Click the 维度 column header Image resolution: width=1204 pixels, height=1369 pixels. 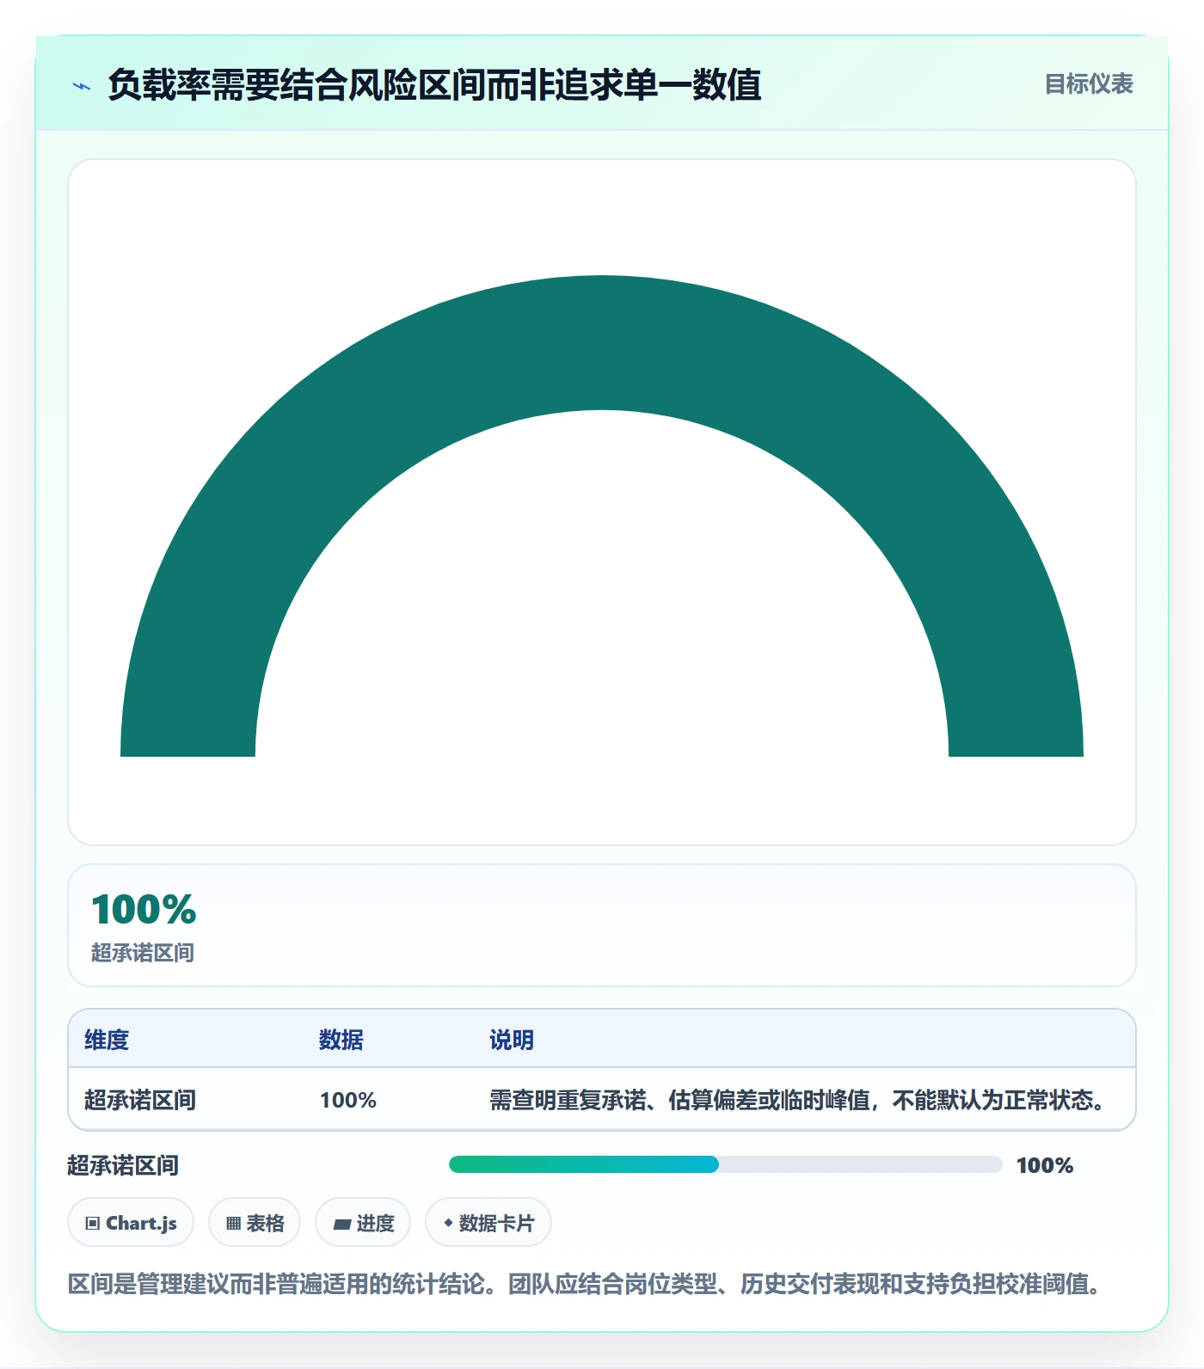click(107, 1040)
